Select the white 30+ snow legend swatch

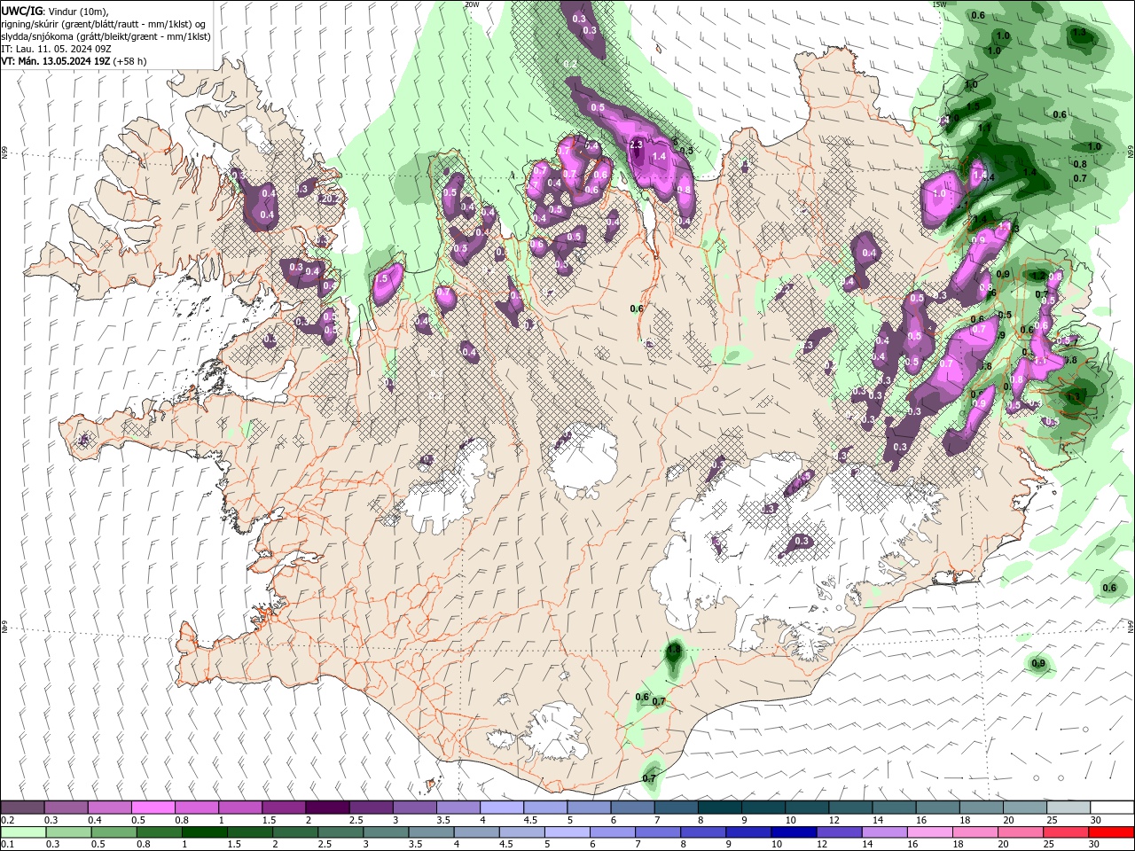[1112, 808]
